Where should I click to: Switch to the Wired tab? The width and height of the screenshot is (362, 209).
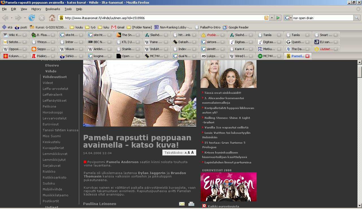239,56
